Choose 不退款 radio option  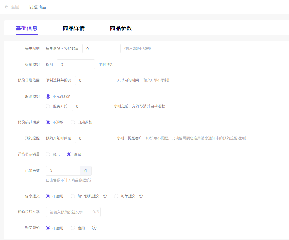pyautogui.click(x=48, y=122)
